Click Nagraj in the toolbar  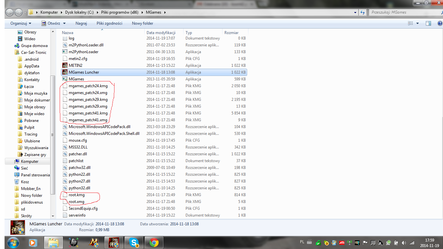[x=81, y=23]
